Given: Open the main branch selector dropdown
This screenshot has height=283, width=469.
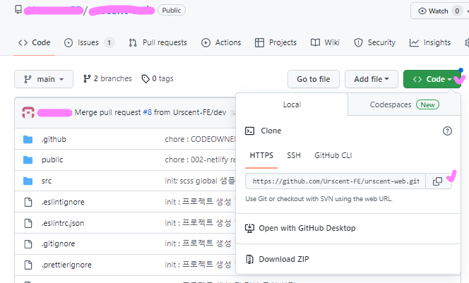Looking at the screenshot, I should coord(44,79).
